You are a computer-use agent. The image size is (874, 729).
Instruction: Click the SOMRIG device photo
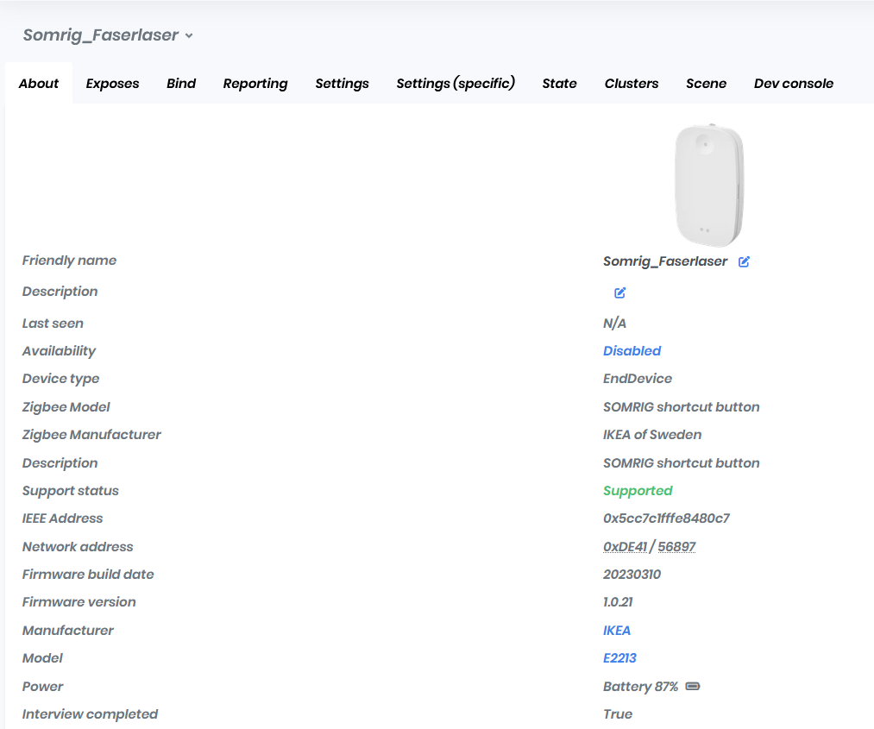point(708,184)
